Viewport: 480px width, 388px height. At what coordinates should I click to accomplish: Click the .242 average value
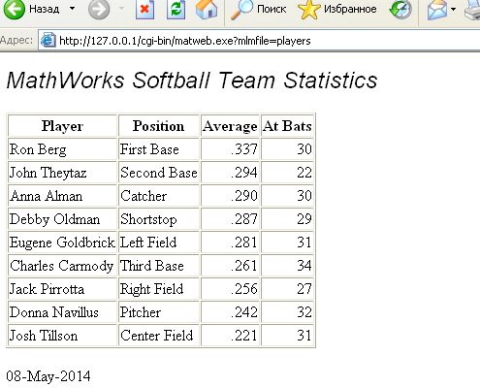click(x=244, y=312)
